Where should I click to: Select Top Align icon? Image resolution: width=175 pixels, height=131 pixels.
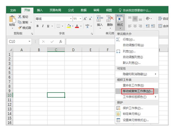[130, 18]
